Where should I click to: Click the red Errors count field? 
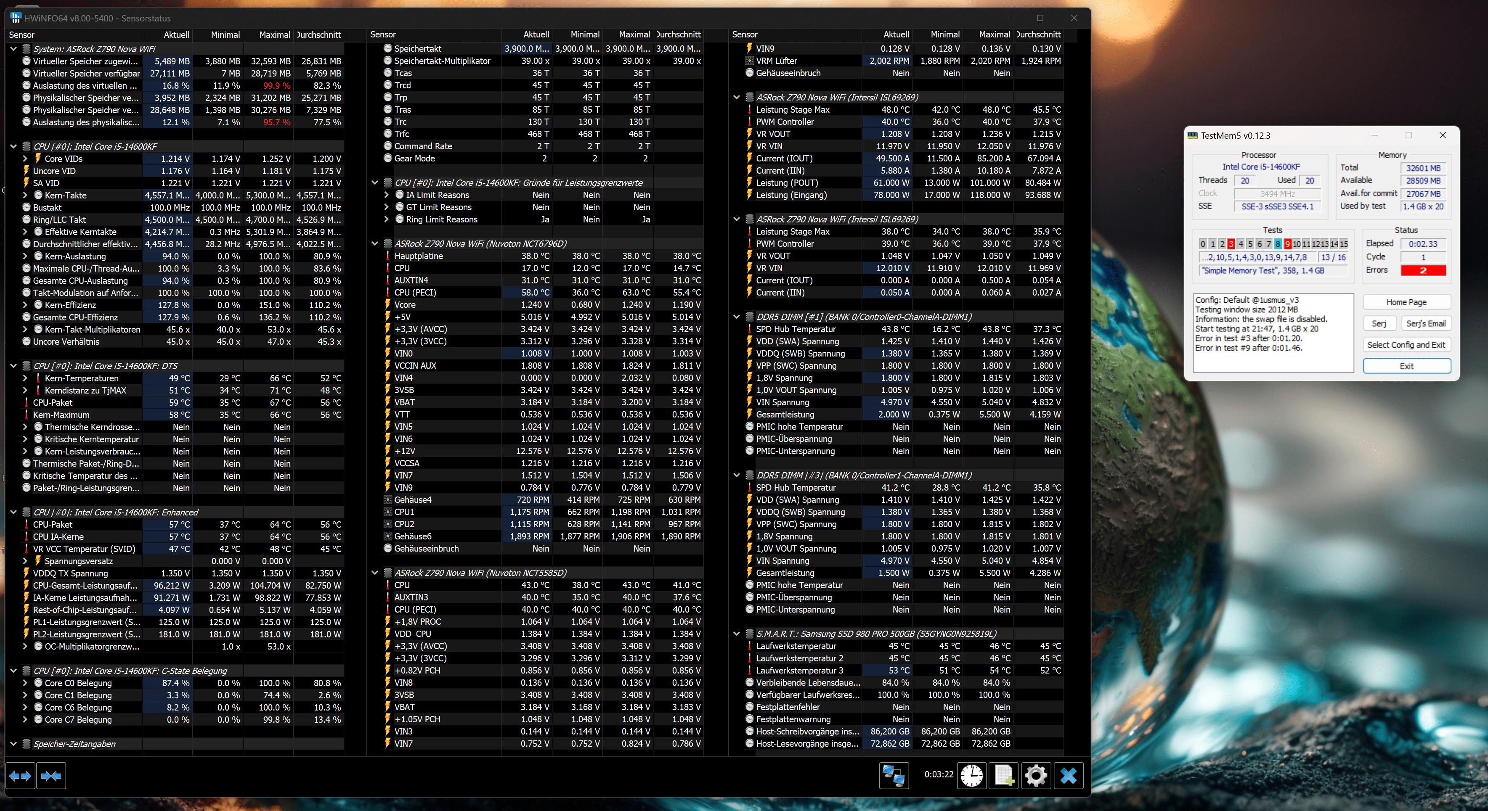[x=1423, y=270]
